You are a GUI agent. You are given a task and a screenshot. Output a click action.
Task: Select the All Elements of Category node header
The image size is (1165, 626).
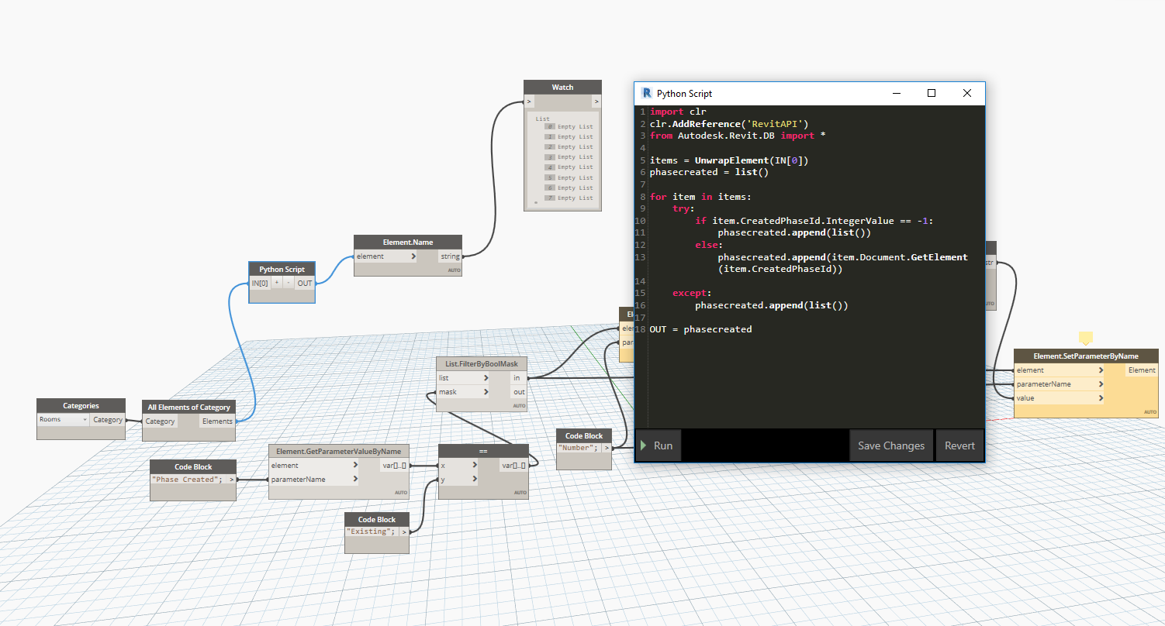189,407
